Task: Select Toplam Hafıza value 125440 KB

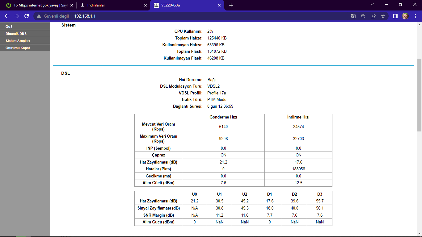Action: pos(217,38)
